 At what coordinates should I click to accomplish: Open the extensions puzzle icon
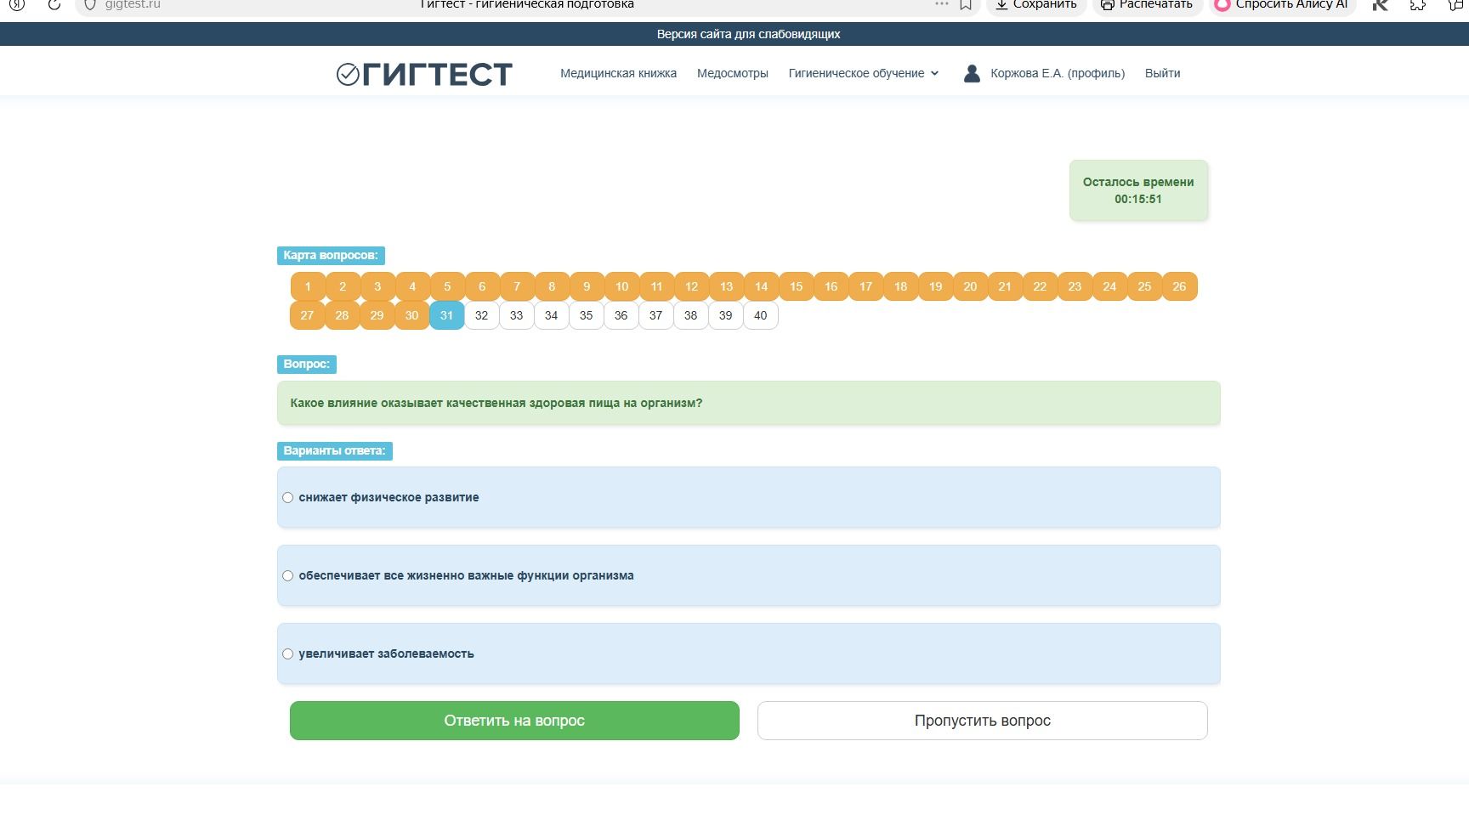1418,4
